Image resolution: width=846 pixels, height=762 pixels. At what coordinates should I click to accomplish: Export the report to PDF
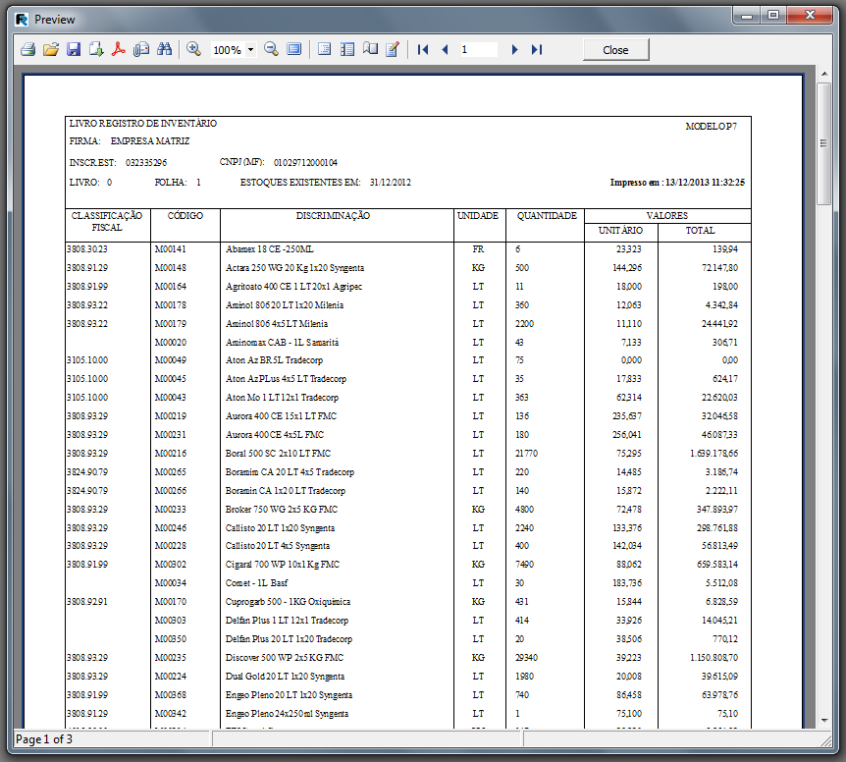[119, 50]
